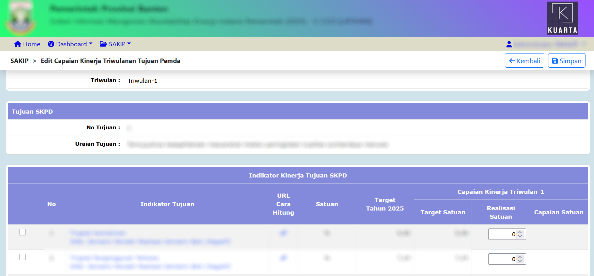Open URL Cara Hitung link in second row
The width and height of the screenshot is (594, 276).
pos(283,258)
